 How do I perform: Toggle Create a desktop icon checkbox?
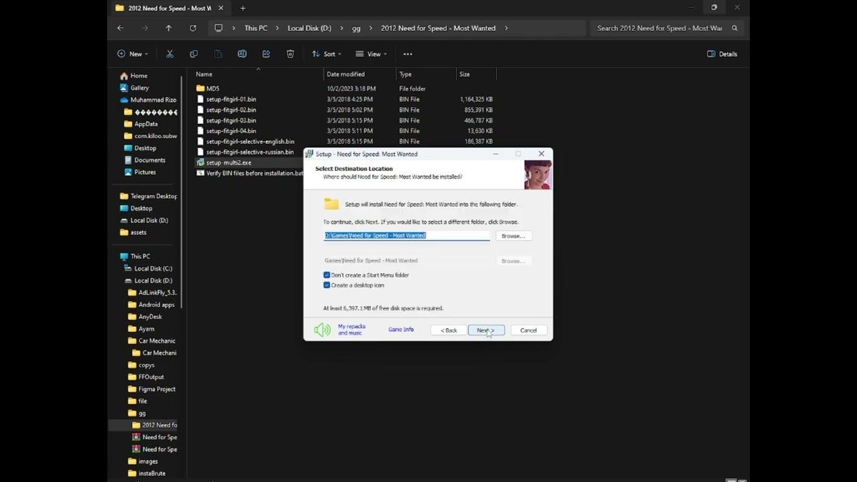pos(327,285)
